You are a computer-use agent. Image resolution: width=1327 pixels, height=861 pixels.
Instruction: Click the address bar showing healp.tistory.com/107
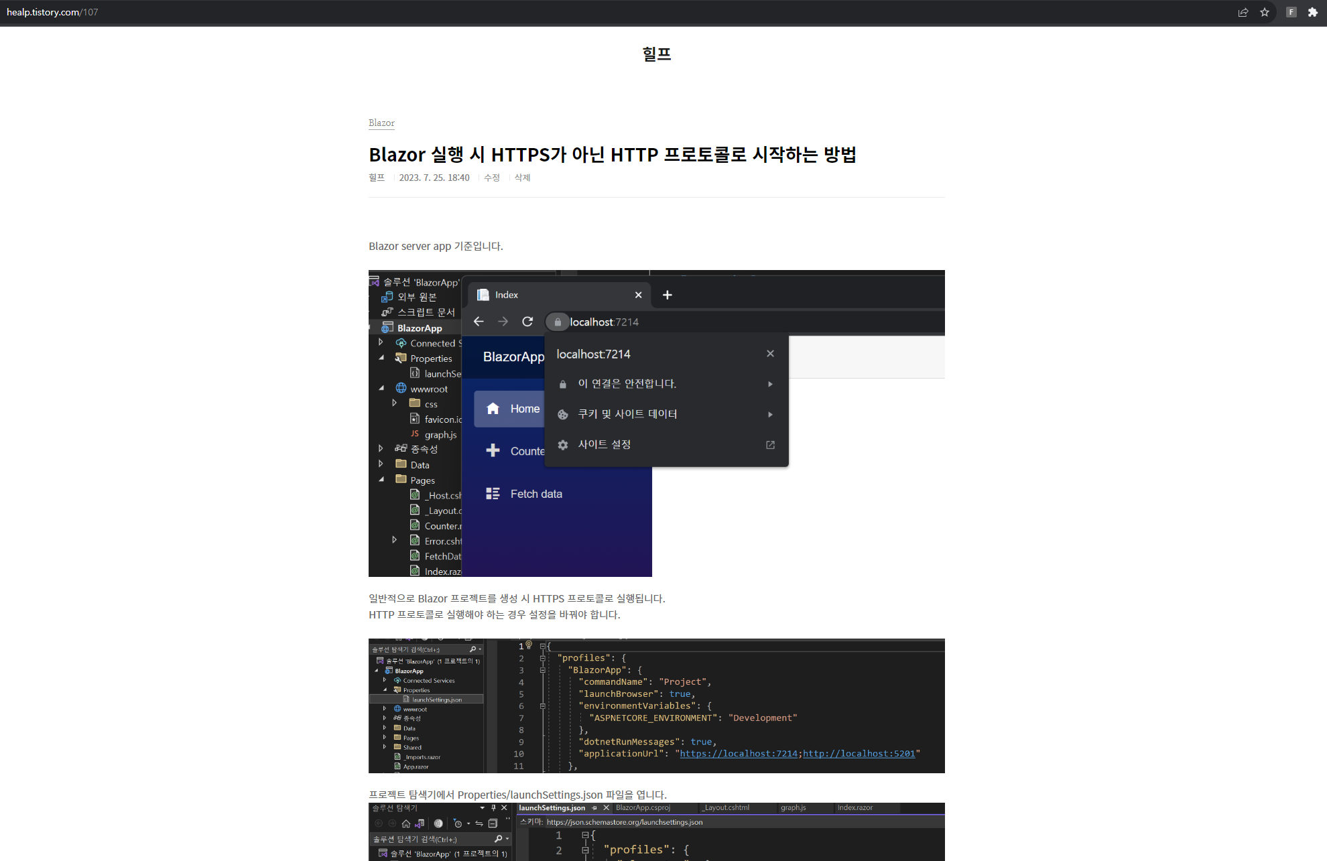coord(52,12)
